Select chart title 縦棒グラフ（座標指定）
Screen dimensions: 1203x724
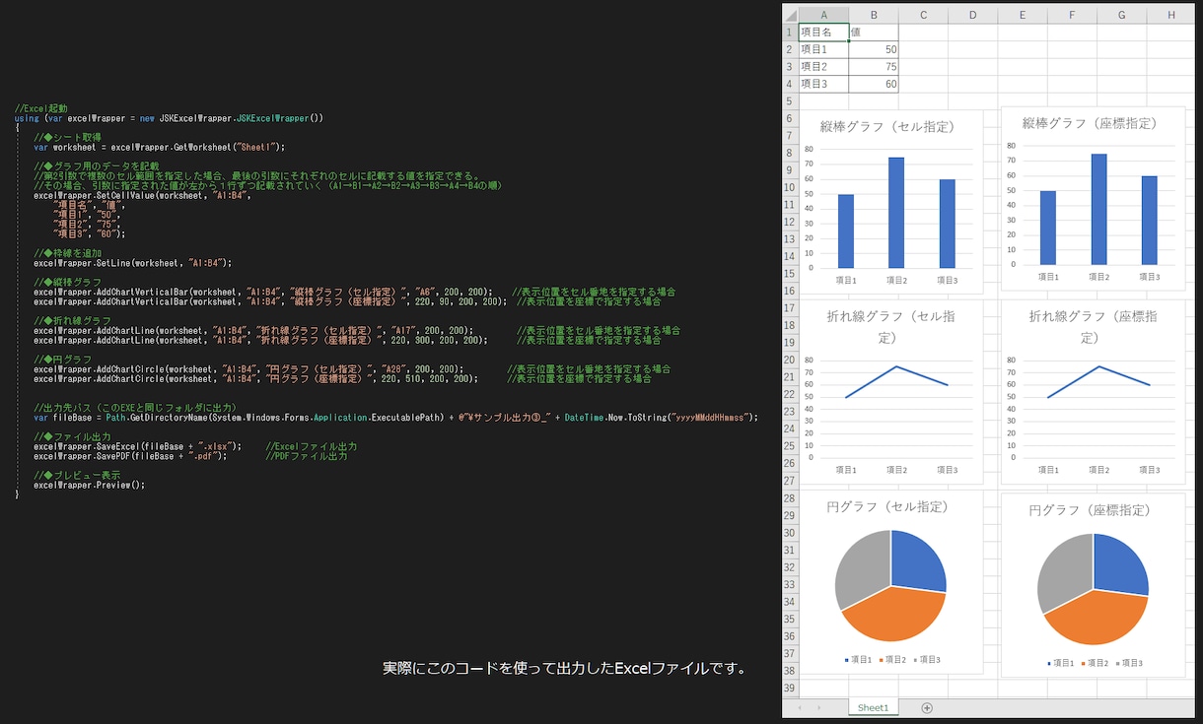pos(1093,123)
